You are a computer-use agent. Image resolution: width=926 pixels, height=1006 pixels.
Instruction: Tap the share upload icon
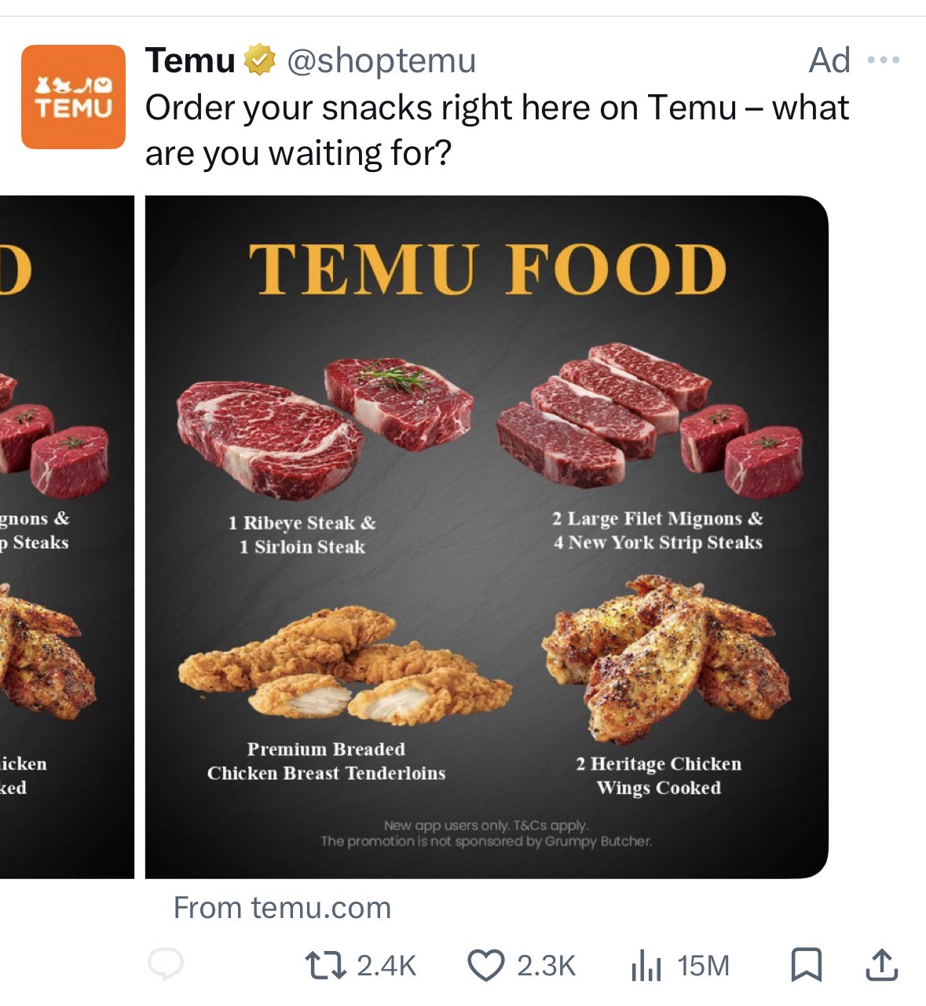point(881,965)
